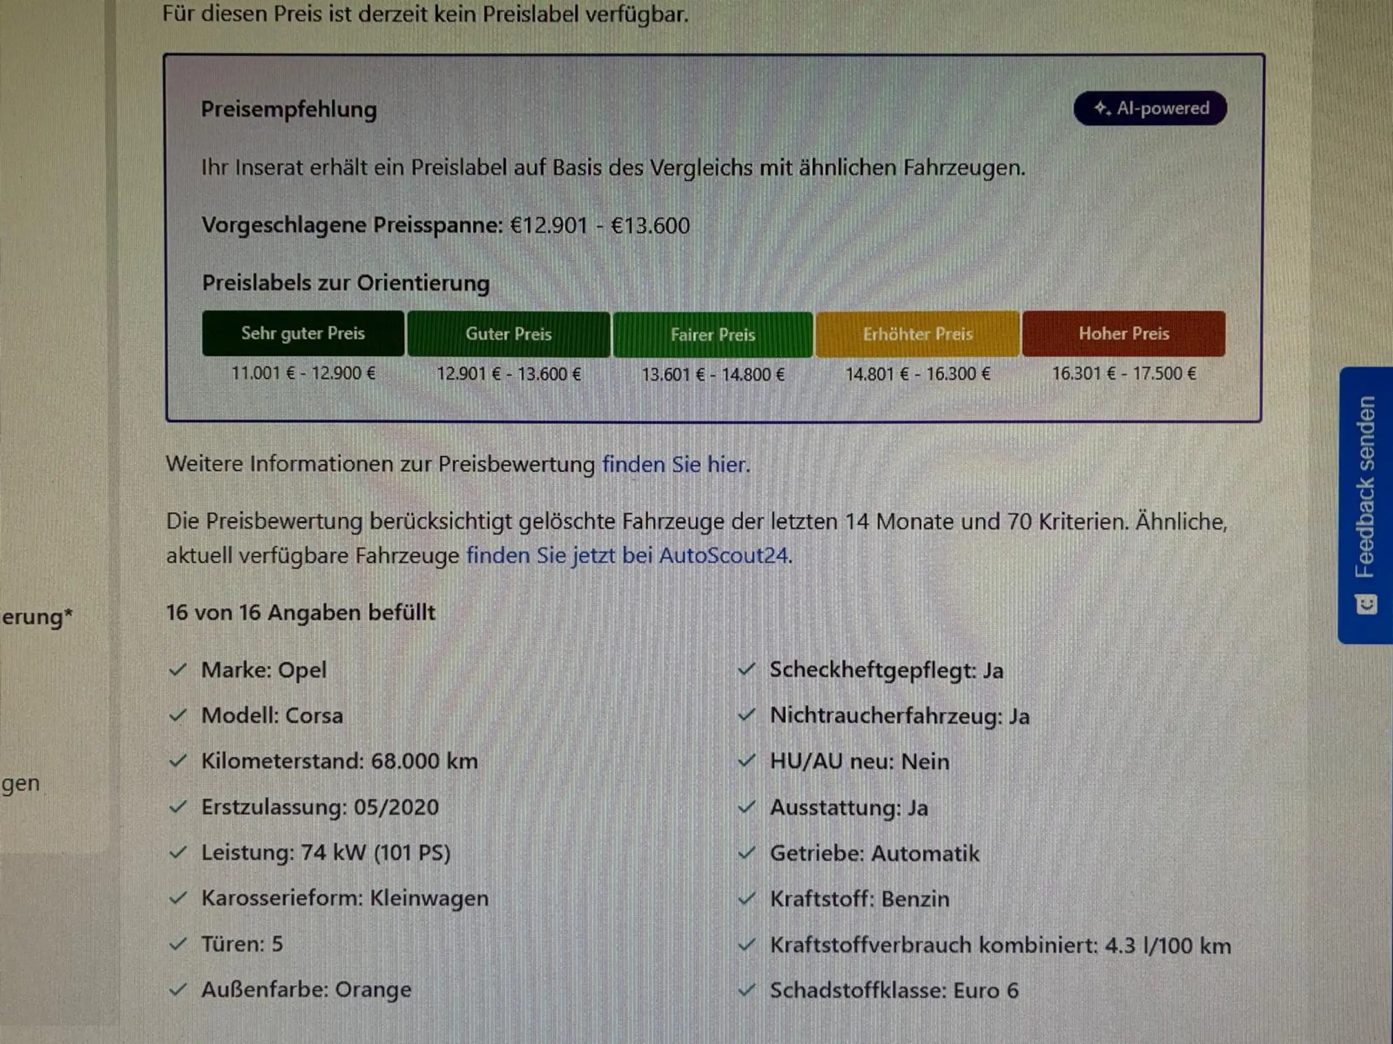
Task: Click the Kraftstoff: Benzin entry
Action: (860, 899)
